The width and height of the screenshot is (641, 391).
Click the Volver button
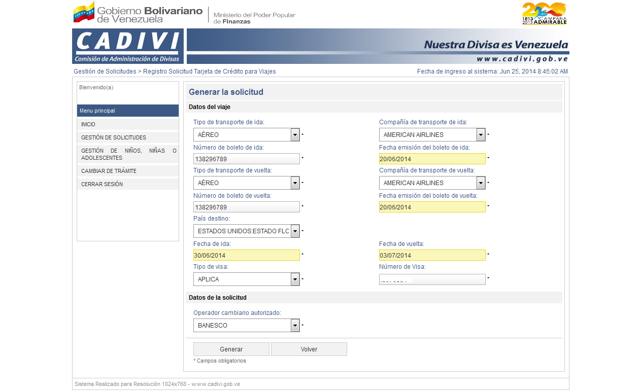click(x=309, y=349)
